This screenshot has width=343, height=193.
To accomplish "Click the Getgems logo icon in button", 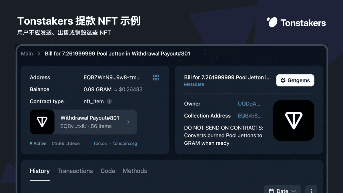I will click(283, 81).
